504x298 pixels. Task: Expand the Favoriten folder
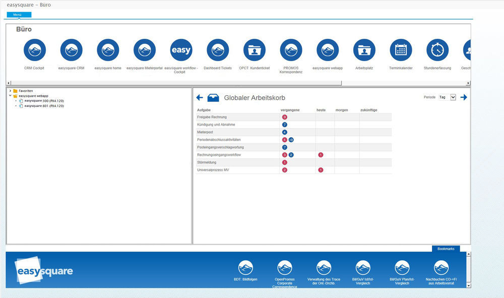tap(10, 91)
